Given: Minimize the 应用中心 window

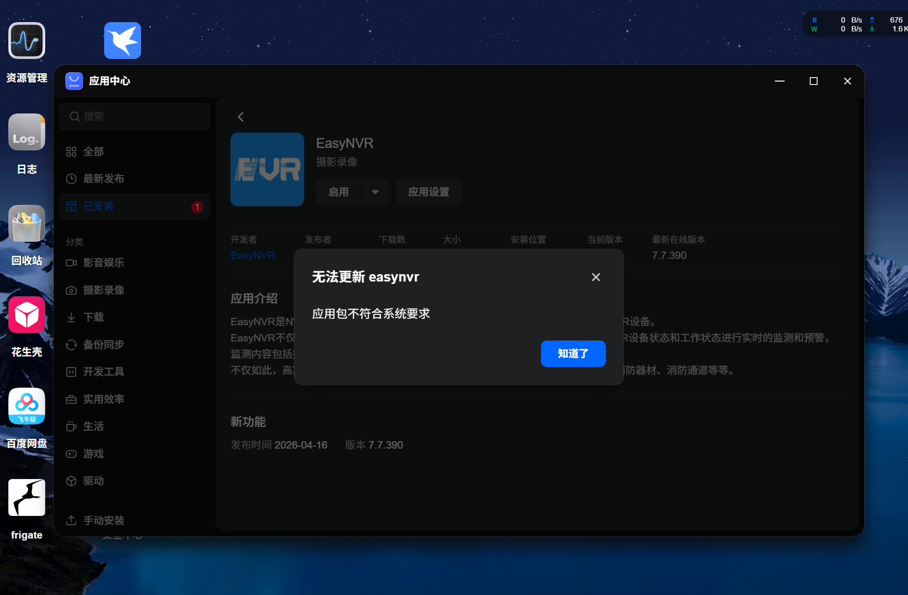Looking at the screenshot, I should tap(780, 81).
